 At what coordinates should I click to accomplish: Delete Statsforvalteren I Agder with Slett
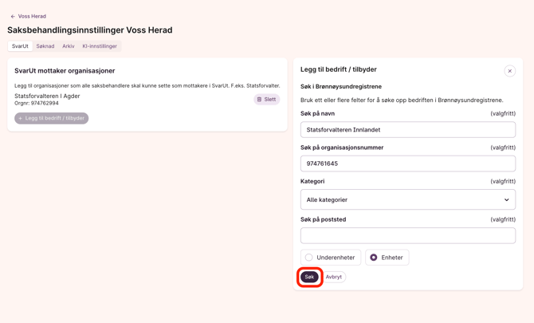pyautogui.click(x=267, y=100)
